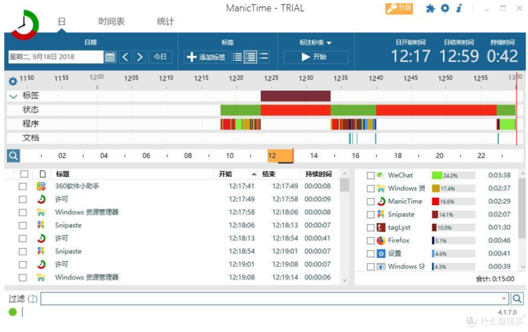Click the WeChat app icon
Viewport: 528px width, 332px height.
[x=380, y=175]
